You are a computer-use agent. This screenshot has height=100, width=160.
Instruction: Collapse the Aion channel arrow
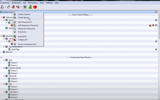(4, 60)
